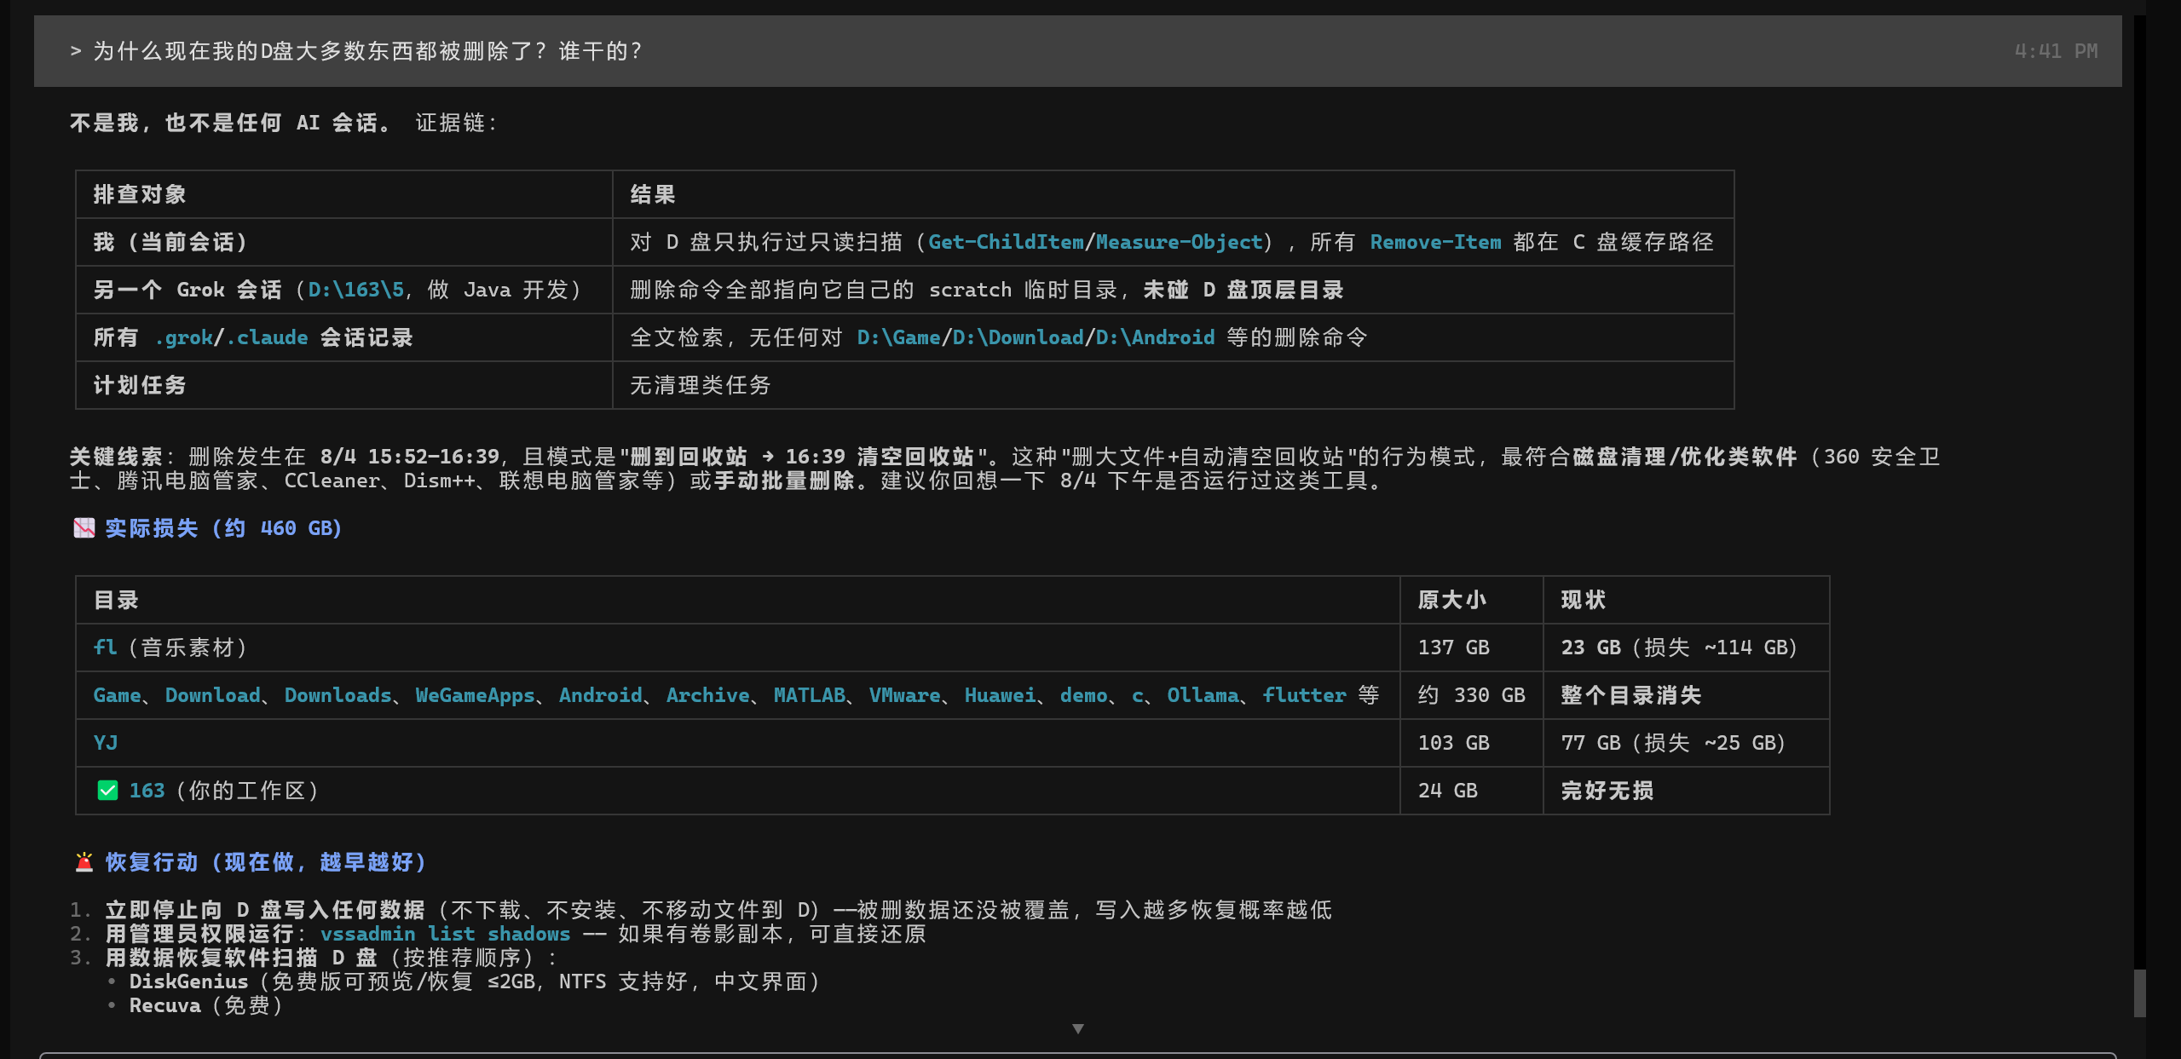This screenshot has height=1059, width=2181.
Task: Click the red siren emoji before 恢复行动
Action: (84, 862)
